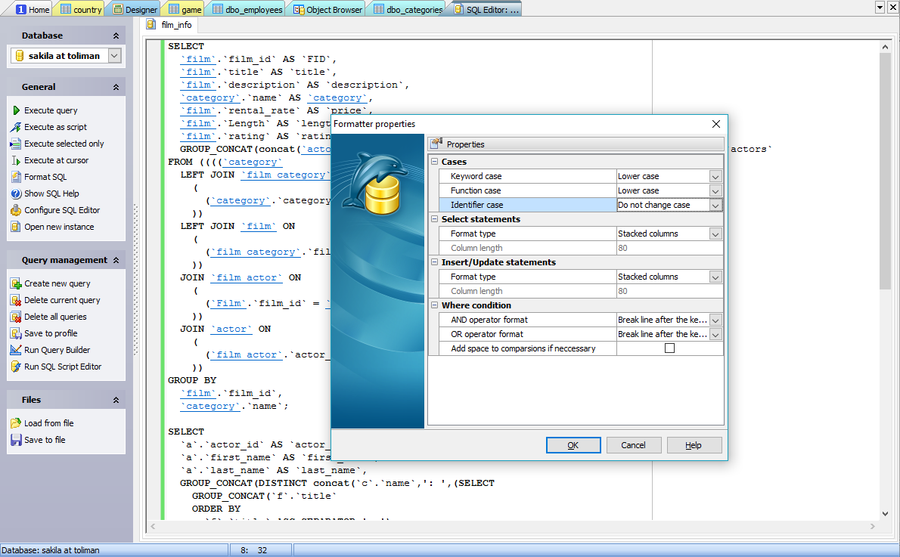The image size is (900, 557).
Task: Click the Create new query icon
Action: coord(16,283)
